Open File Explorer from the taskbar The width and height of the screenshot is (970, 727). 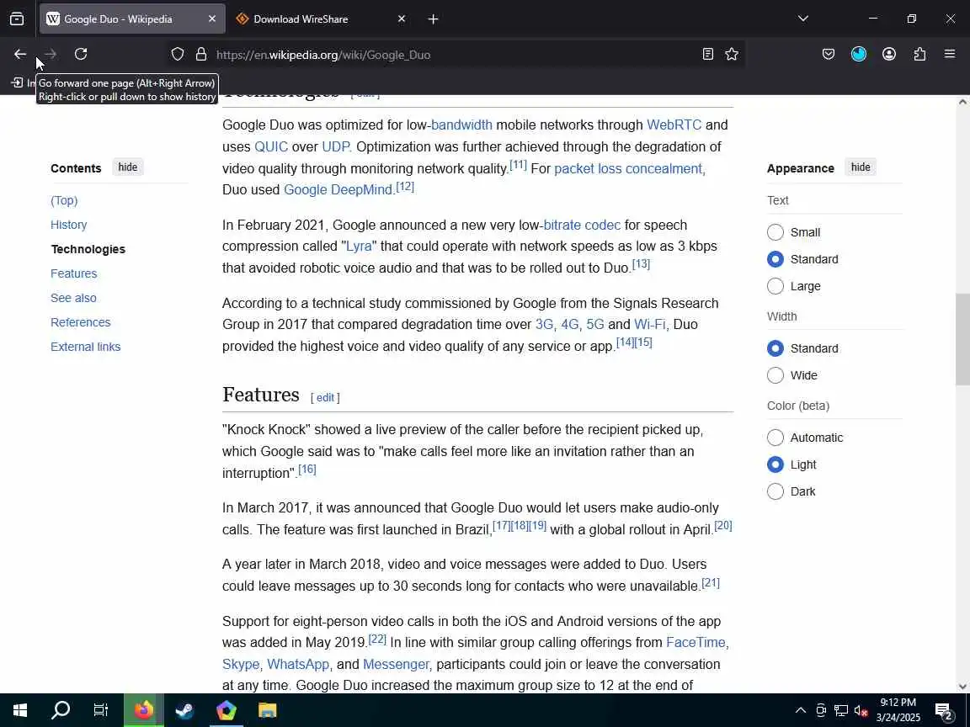267,710
